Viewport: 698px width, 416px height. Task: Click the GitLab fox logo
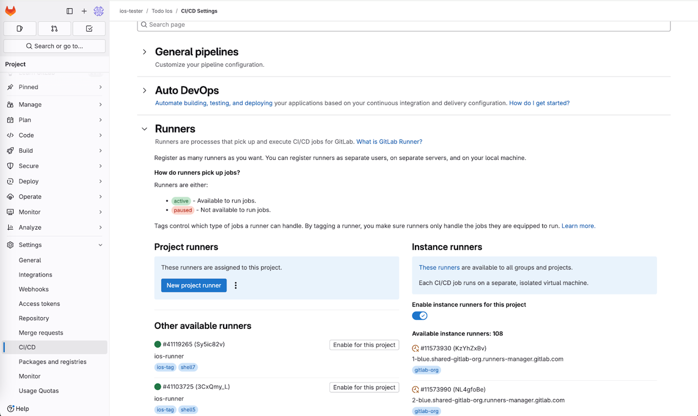(x=10, y=11)
